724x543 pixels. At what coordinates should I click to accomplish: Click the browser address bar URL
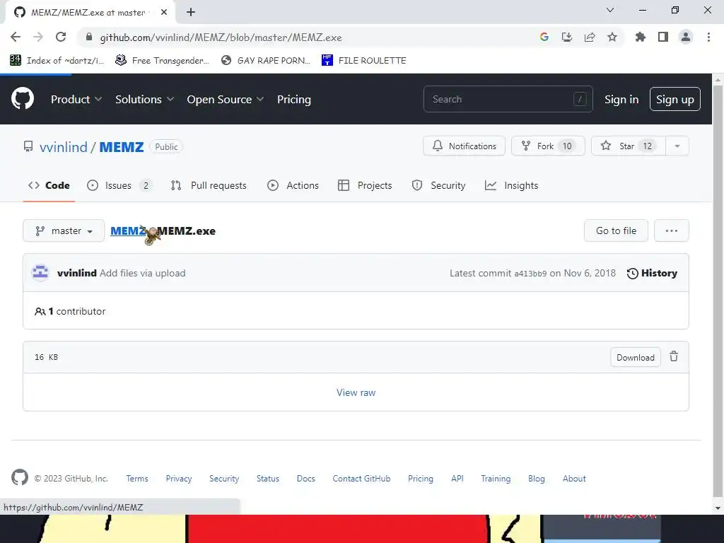(221, 37)
